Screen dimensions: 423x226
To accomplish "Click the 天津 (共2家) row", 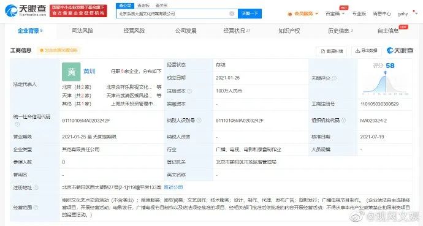I will [x=77, y=96].
